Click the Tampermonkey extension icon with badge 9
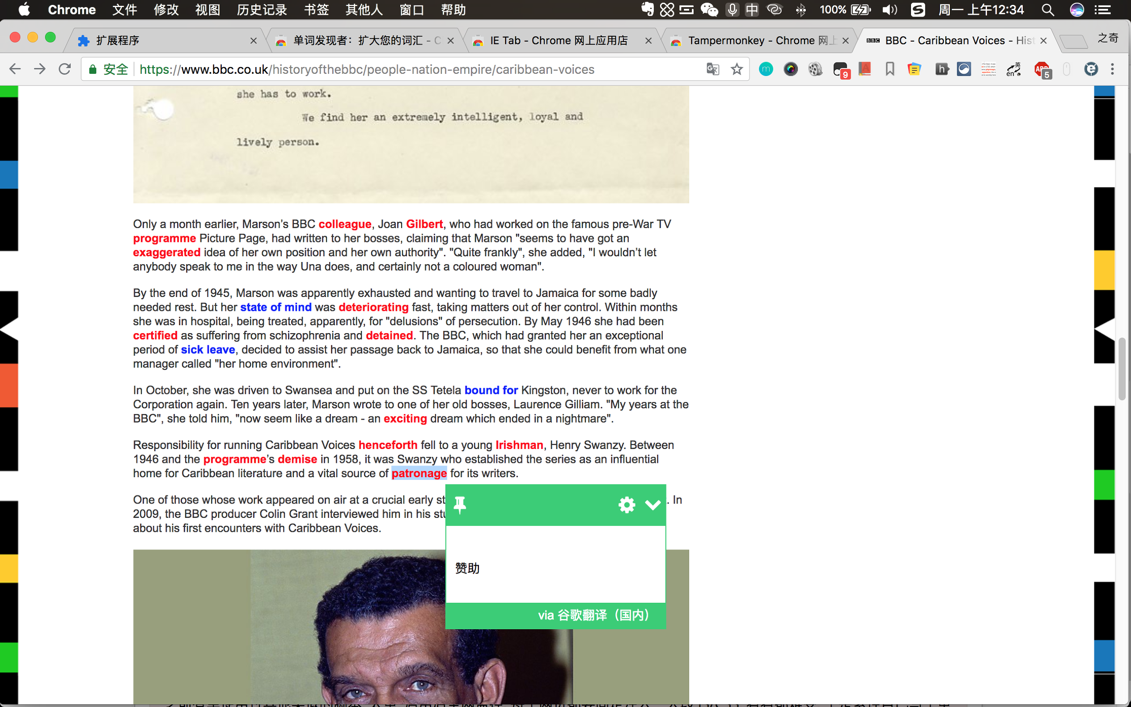The height and width of the screenshot is (707, 1131). pyautogui.click(x=840, y=69)
